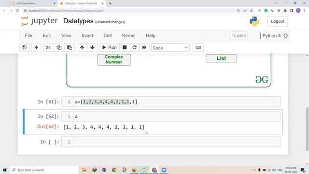Move selected cell down arrow
This screenshot has height=174, width=309.
92,47
